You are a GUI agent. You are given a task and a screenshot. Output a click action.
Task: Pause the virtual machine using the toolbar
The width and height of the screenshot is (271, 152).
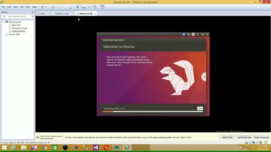point(42,7)
